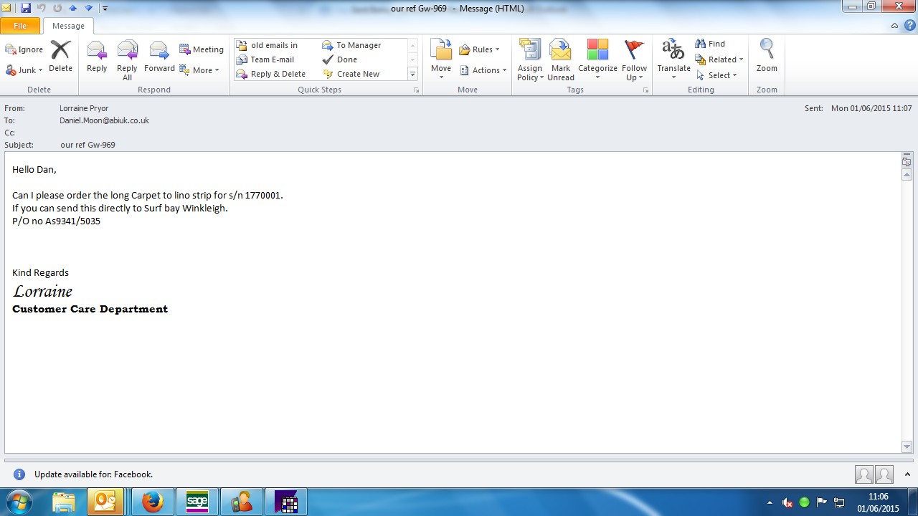Launch Firefox from the taskbar
Screen dimensions: 918x516
tap(152, 502)
